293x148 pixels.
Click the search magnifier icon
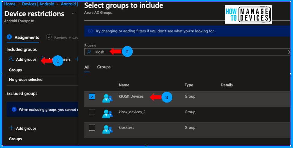pos(89,52)
